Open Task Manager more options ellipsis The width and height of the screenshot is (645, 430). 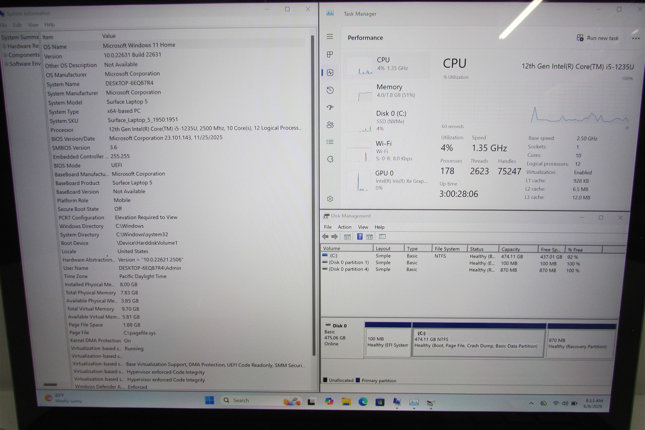click(636, 39)
